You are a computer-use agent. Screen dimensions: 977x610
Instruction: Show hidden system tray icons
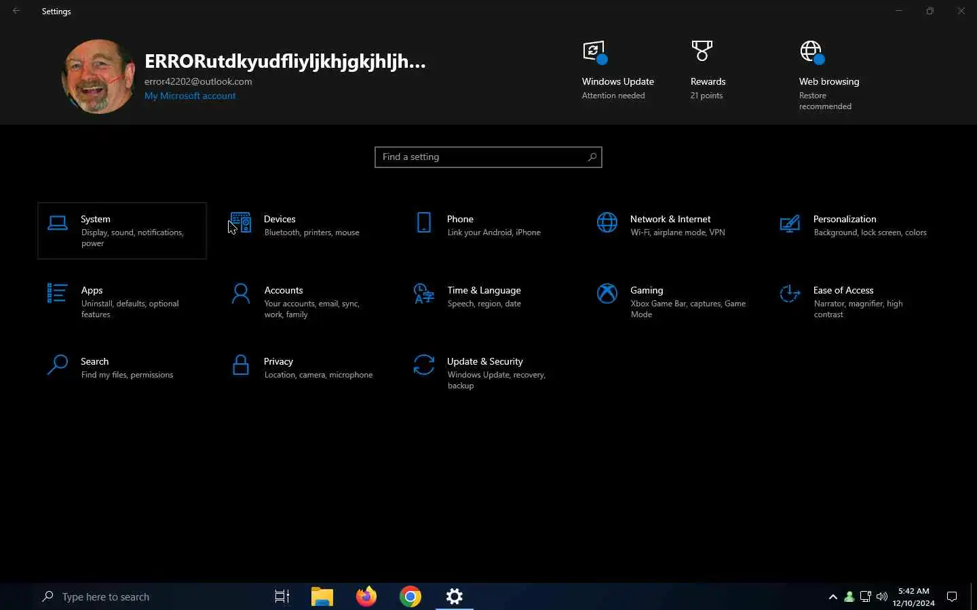pyautogui.click(x=833, y=597)
